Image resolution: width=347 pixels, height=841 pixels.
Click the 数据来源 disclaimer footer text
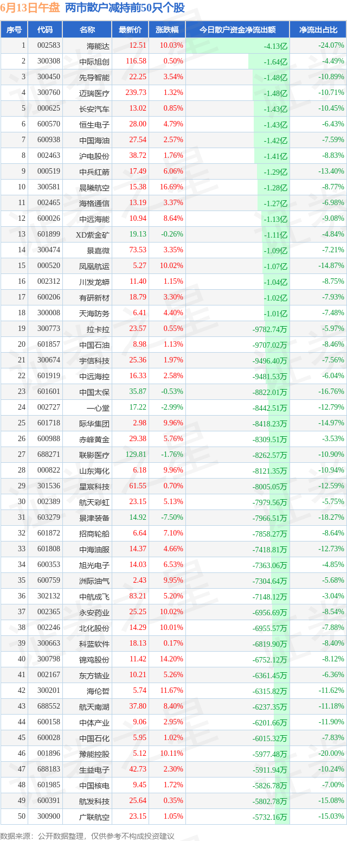pyautogui.click(x=87, y=835)
